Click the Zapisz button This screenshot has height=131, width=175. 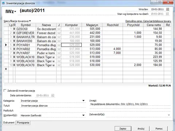click(x=123, y=128)
